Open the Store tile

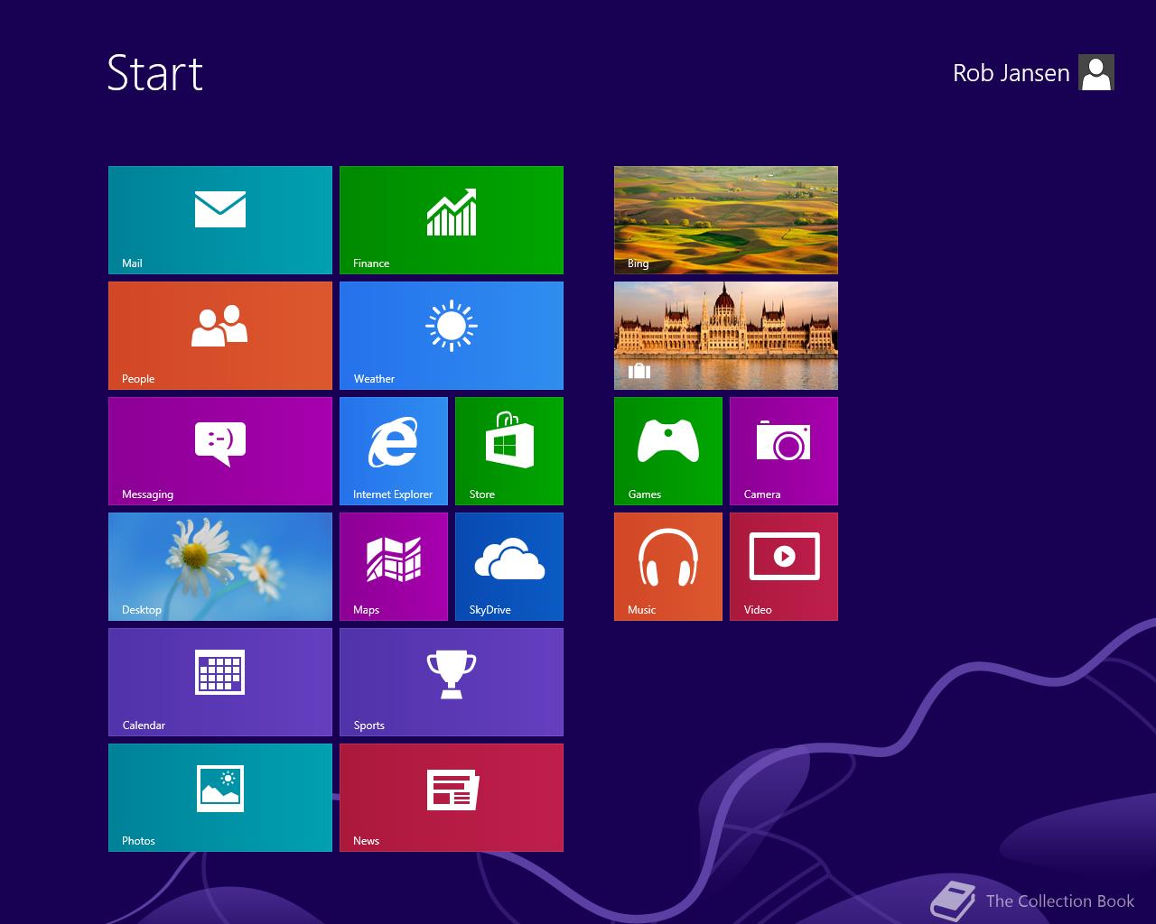pyautogui.click(x=509, y=451)
